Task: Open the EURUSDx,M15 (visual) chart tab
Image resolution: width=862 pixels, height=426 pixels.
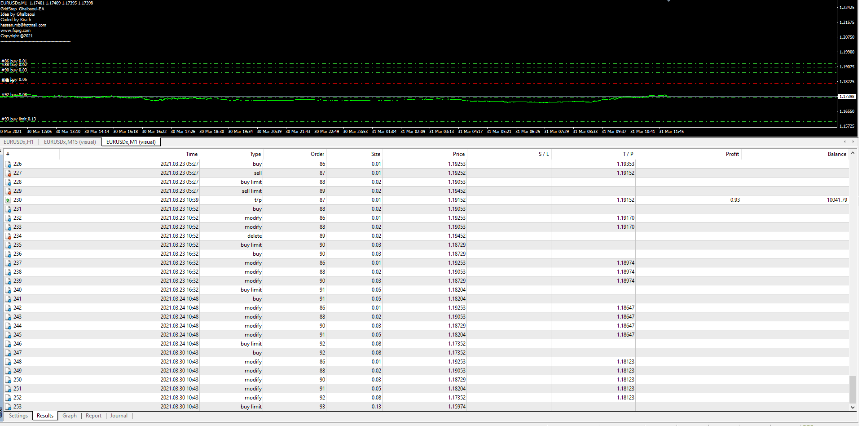Action: pos(70,142)
